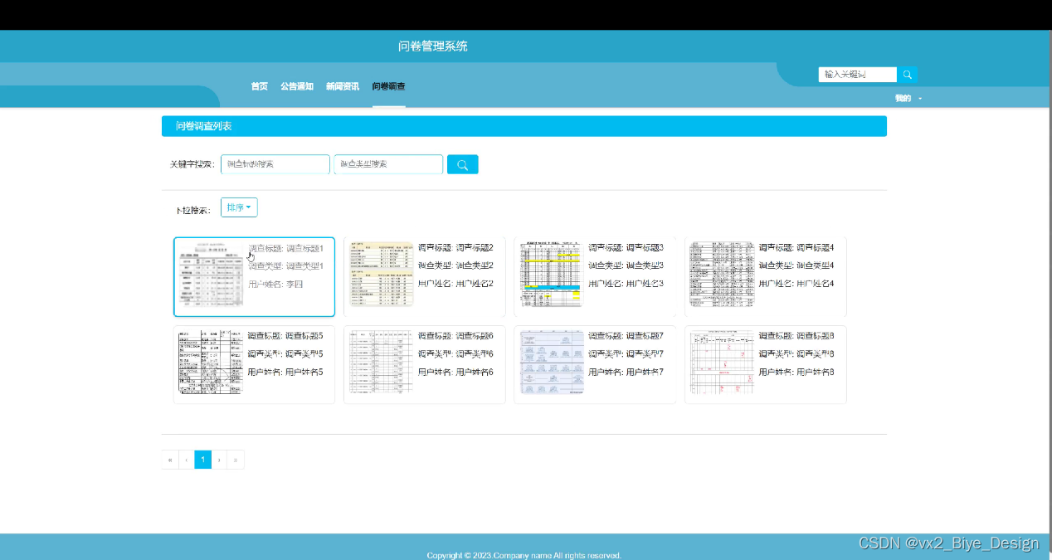Click the keyword search magnifier button
The width and height of the screenshot is (1052, 560).
(462, 164)
